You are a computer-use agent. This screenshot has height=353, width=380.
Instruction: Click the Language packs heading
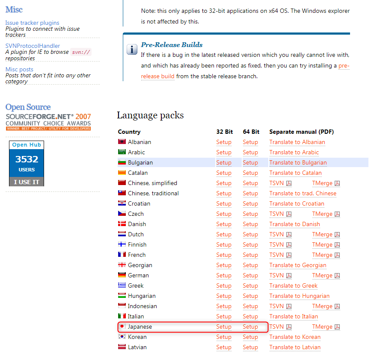[x=150, y=115]
